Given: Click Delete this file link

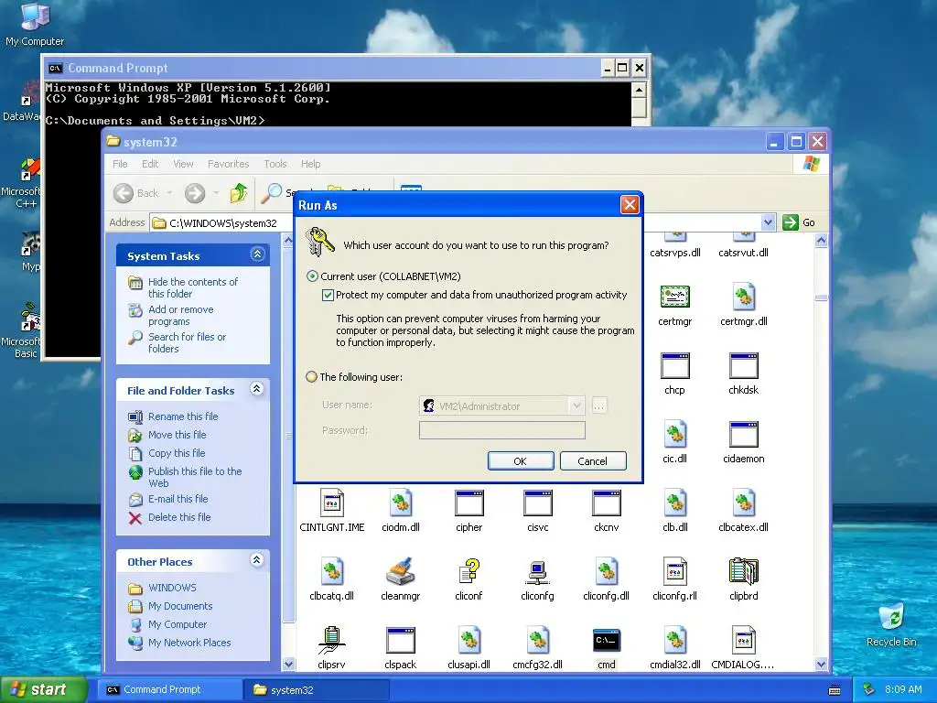Looking at the screenshot, I should pos(179,517).
